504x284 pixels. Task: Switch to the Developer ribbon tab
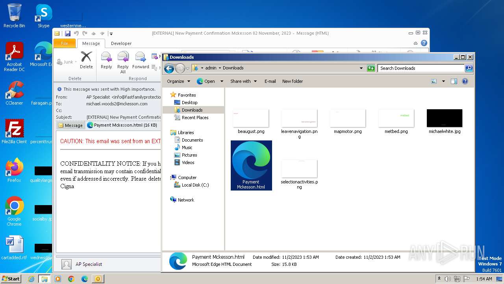(121, 43)
